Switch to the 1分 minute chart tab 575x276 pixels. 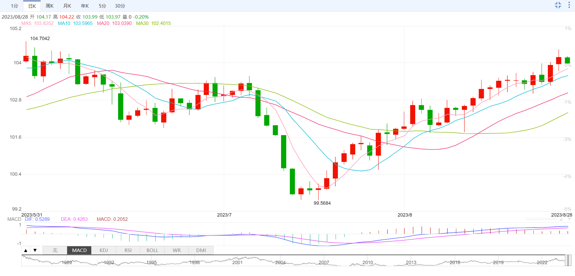tap(15, 6)
